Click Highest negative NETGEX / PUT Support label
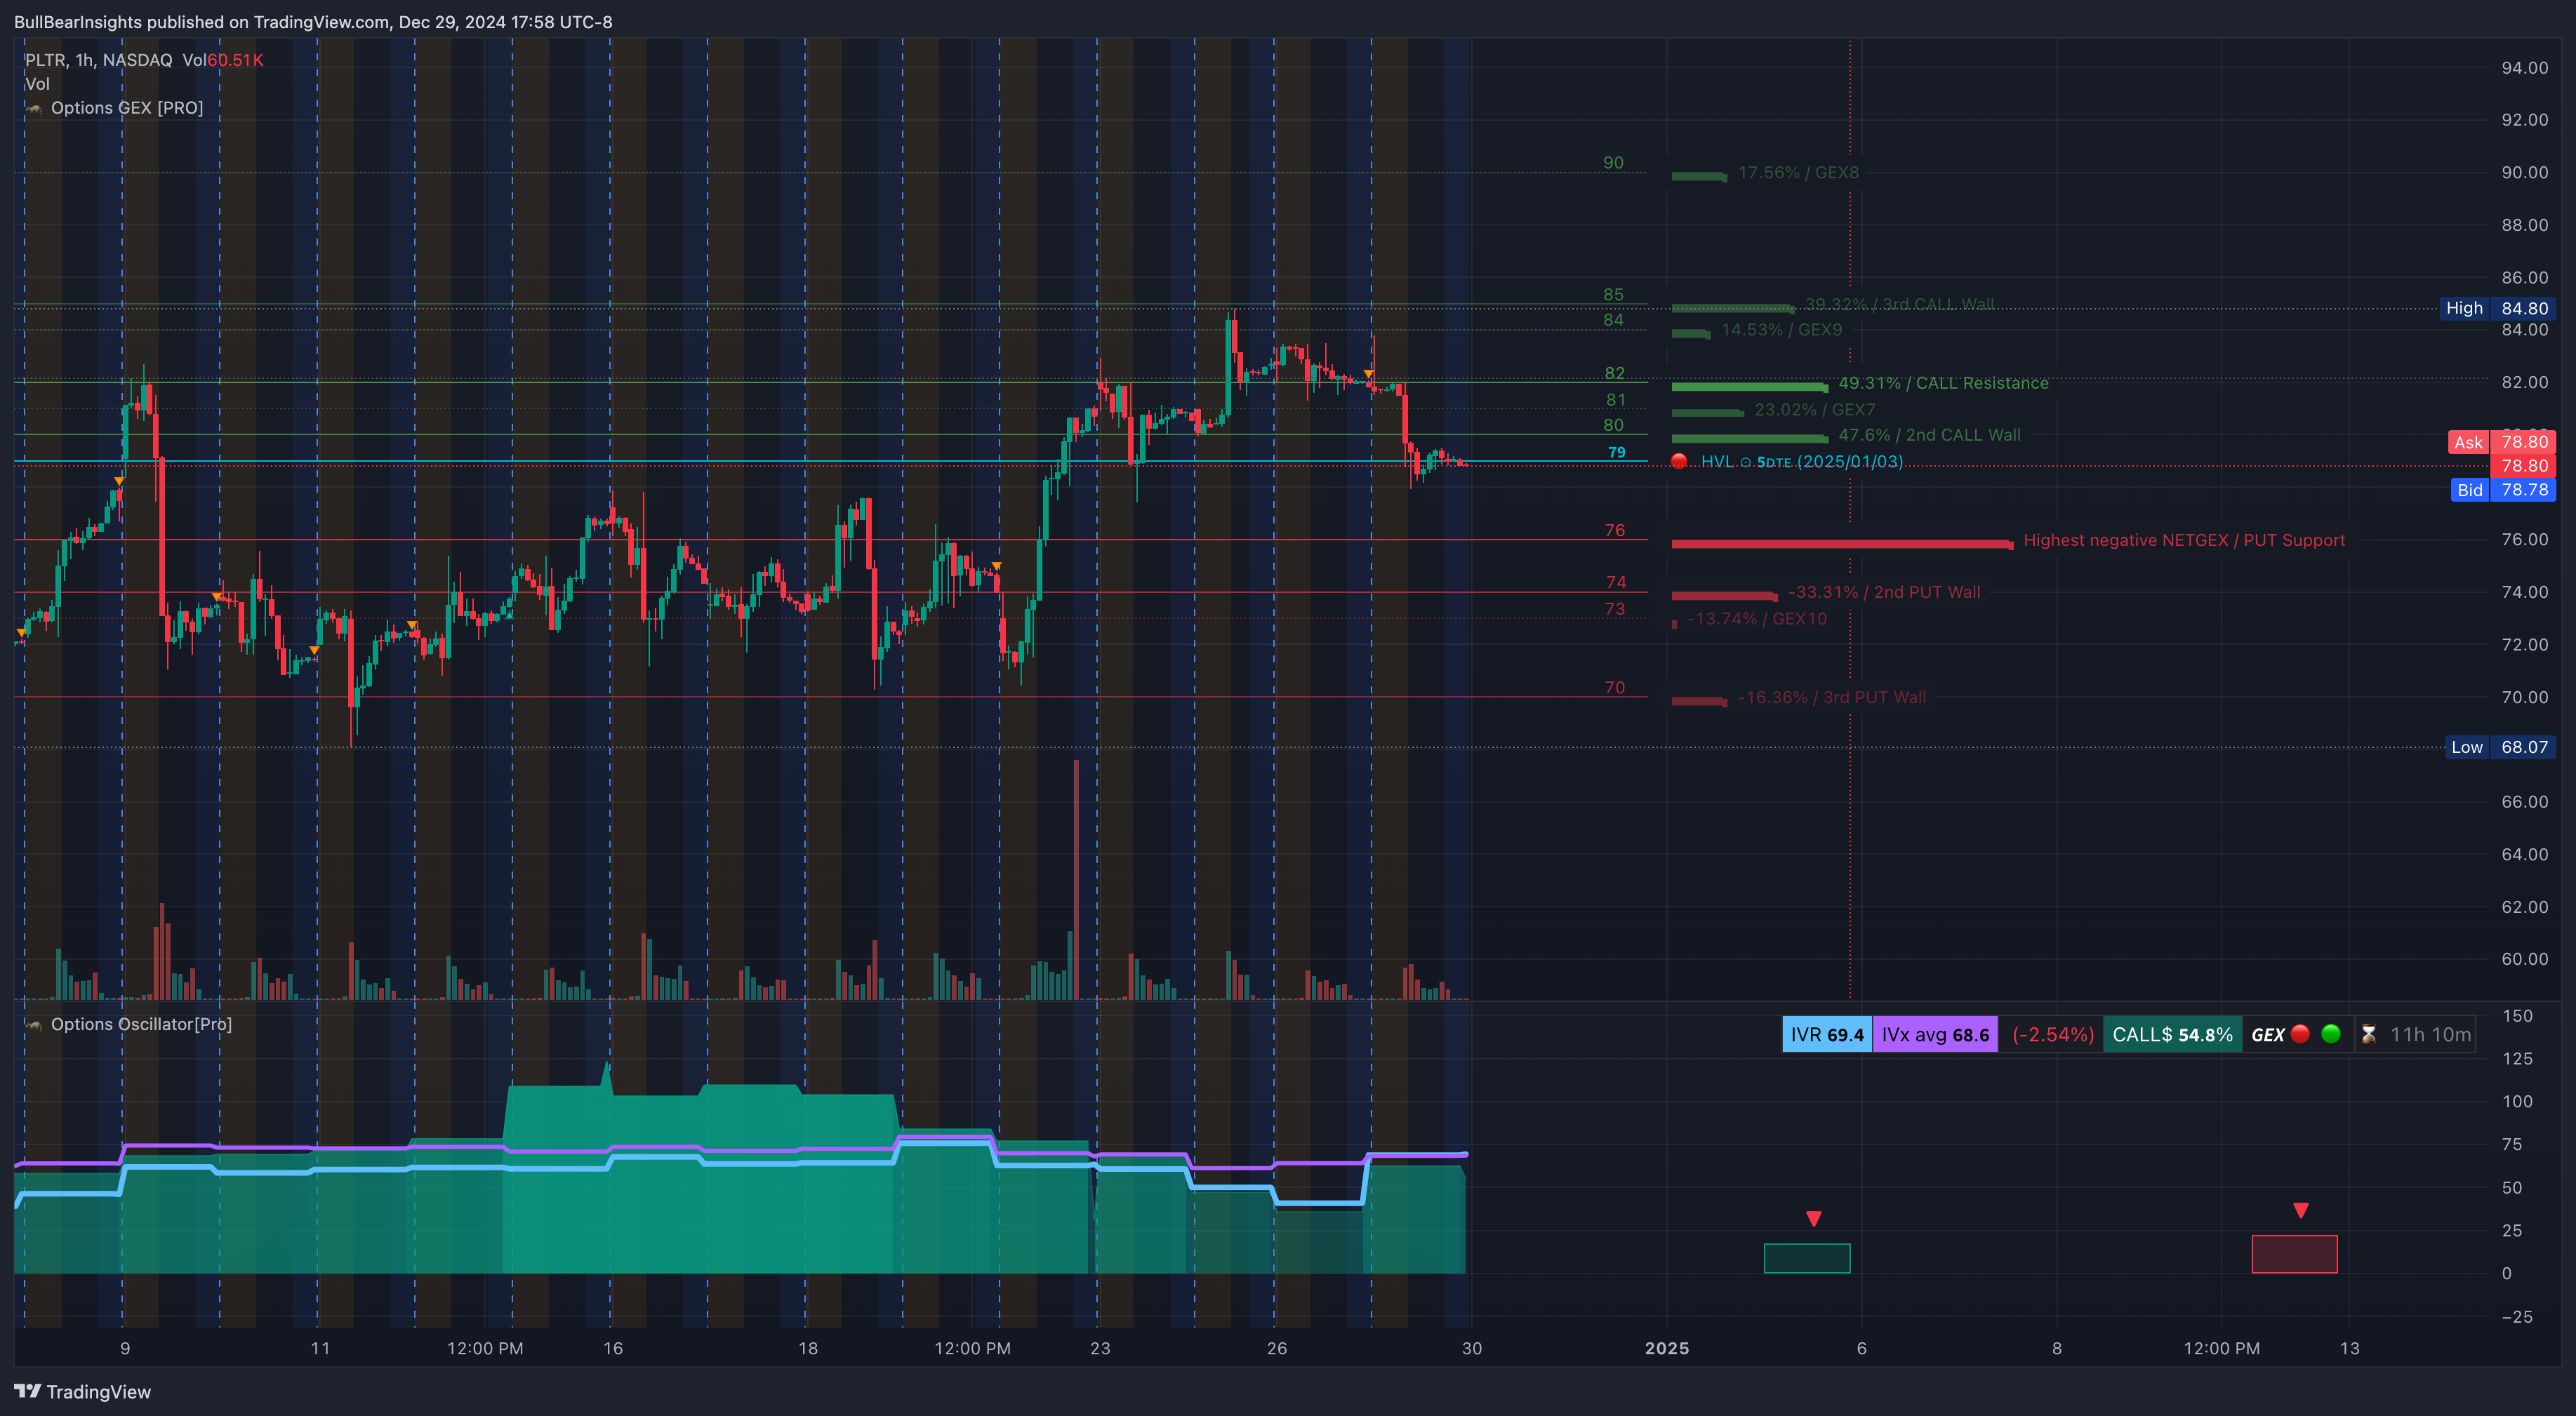 2184,540
